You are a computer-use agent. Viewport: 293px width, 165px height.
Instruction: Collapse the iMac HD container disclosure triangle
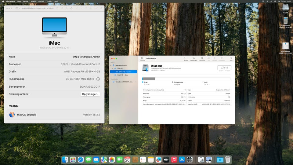point(113,68)
